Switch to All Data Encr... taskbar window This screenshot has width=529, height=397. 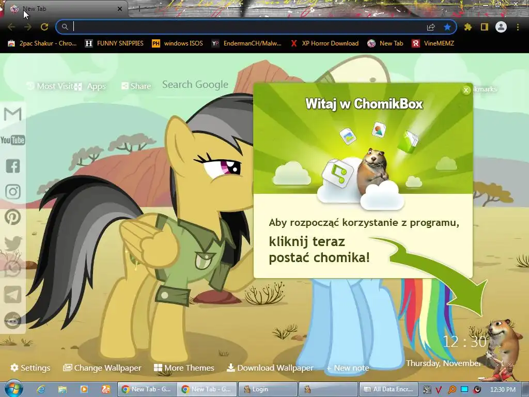tap(388, 389)
